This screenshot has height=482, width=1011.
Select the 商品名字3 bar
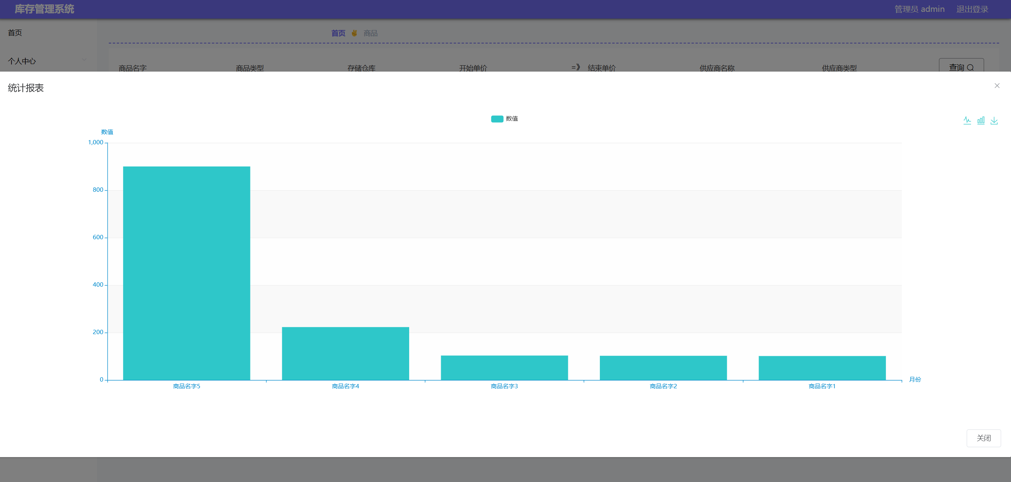click(504, 368)
